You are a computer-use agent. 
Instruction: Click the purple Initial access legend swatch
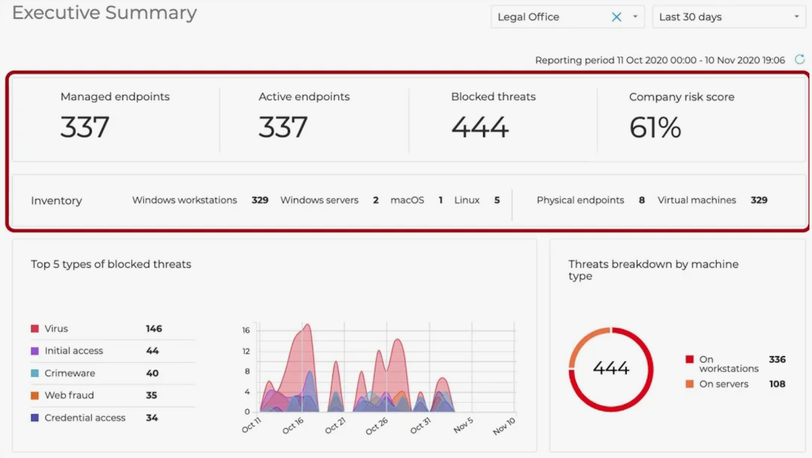tap(35, 351)
